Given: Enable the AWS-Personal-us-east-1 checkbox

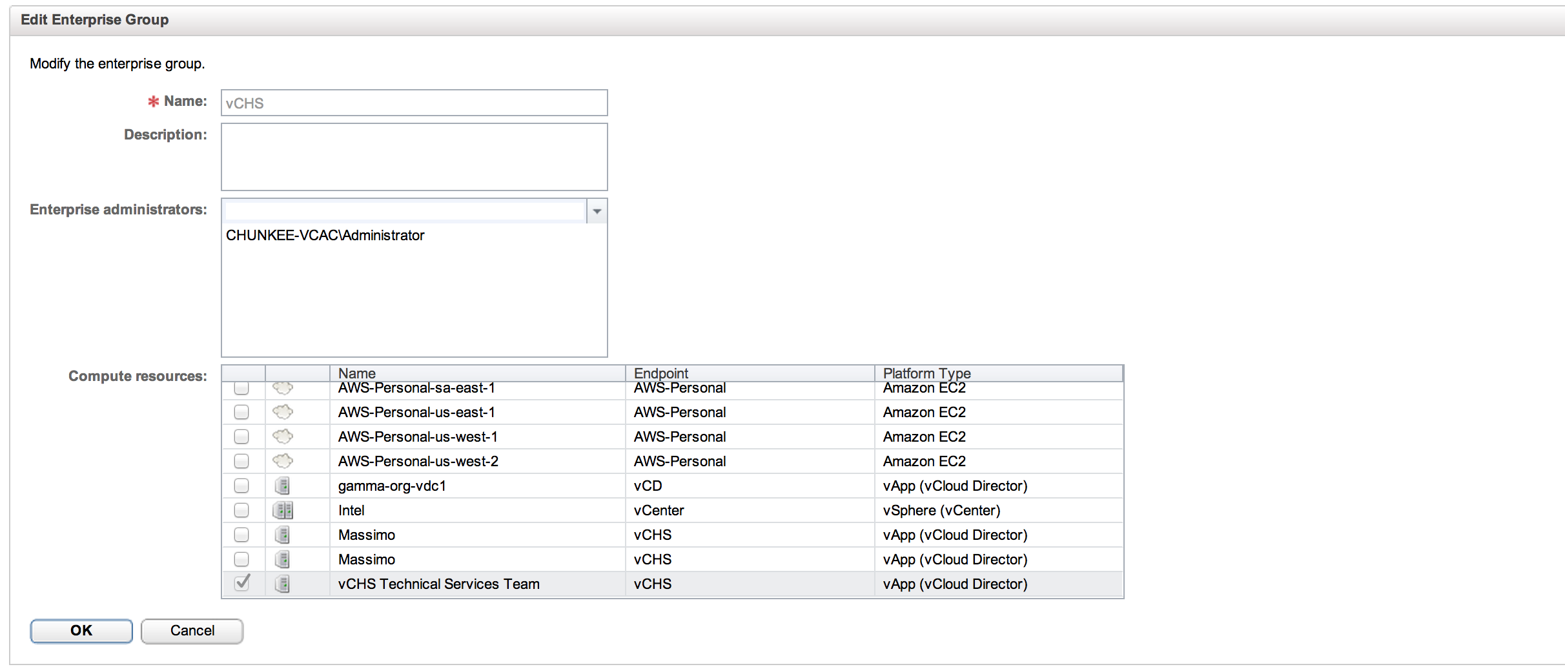Looking at the screenshot, I should [241, 412].
